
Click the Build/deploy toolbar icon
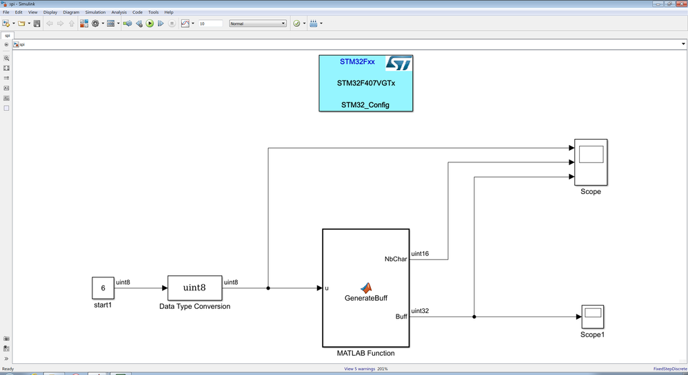(313, 23)
